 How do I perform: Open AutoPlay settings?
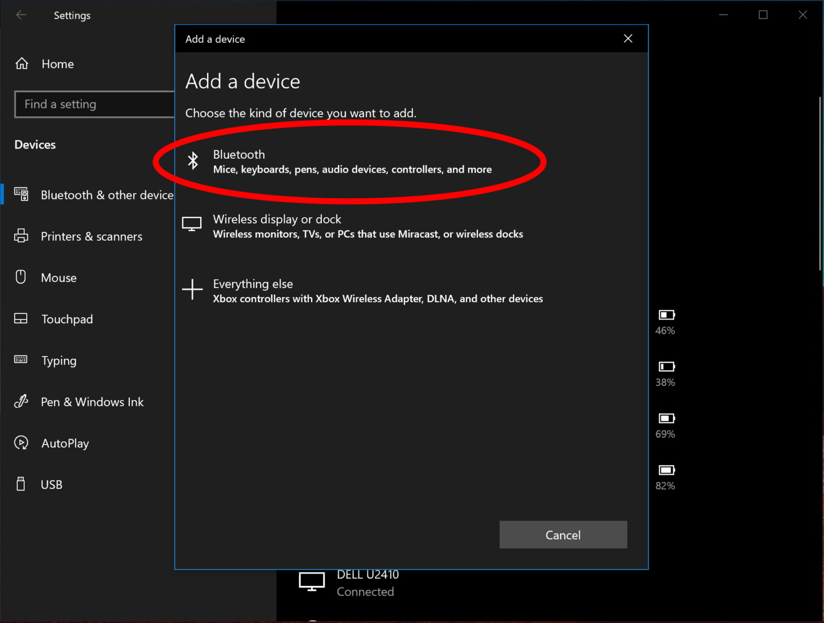65,443
